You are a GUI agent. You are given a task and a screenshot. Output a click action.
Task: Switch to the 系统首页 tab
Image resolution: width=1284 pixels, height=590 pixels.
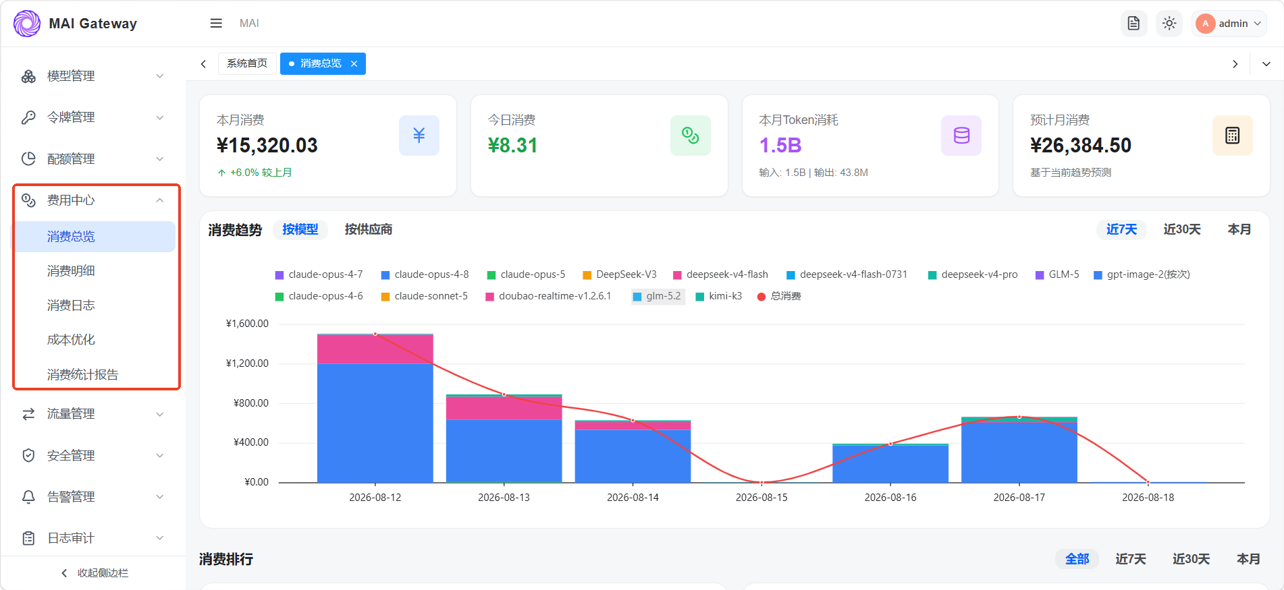point(247,63)
